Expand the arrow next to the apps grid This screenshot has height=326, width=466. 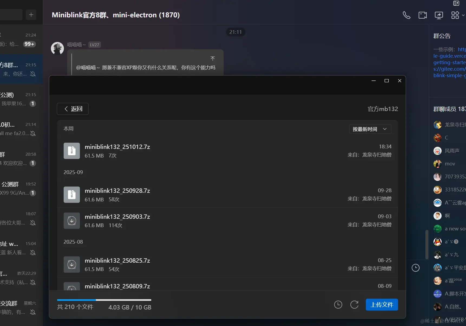(x=463, y=15)
